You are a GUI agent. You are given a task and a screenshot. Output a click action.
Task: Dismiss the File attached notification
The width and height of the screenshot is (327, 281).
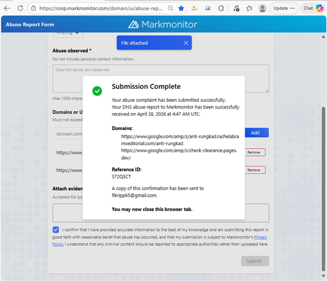point(186,43)
